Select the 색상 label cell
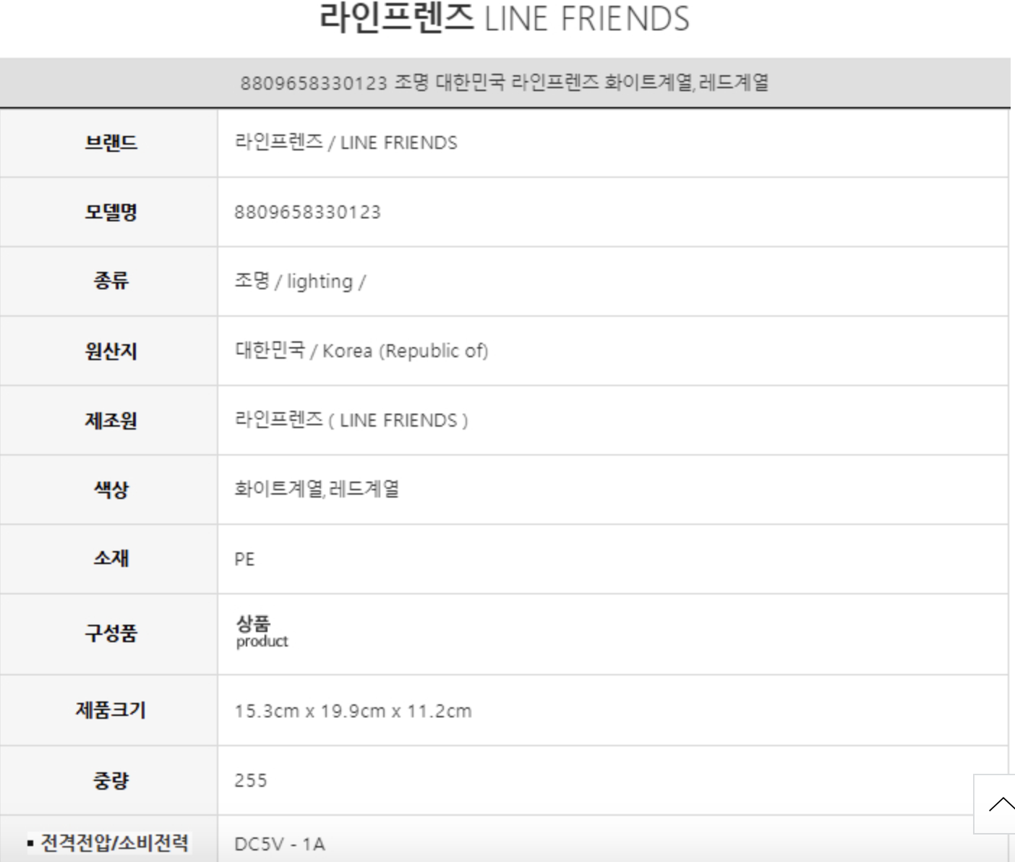 pyautogui.click(x=111, y=490)
